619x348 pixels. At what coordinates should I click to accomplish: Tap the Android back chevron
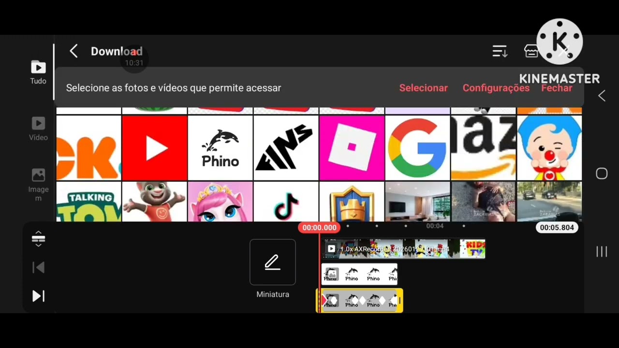pyautogui.click(x=602, y=96)
